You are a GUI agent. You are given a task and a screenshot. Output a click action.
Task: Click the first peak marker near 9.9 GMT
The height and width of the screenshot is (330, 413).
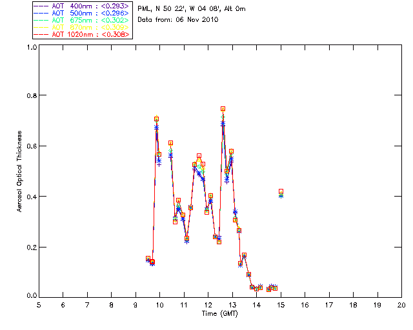click(x=156, y=119)
